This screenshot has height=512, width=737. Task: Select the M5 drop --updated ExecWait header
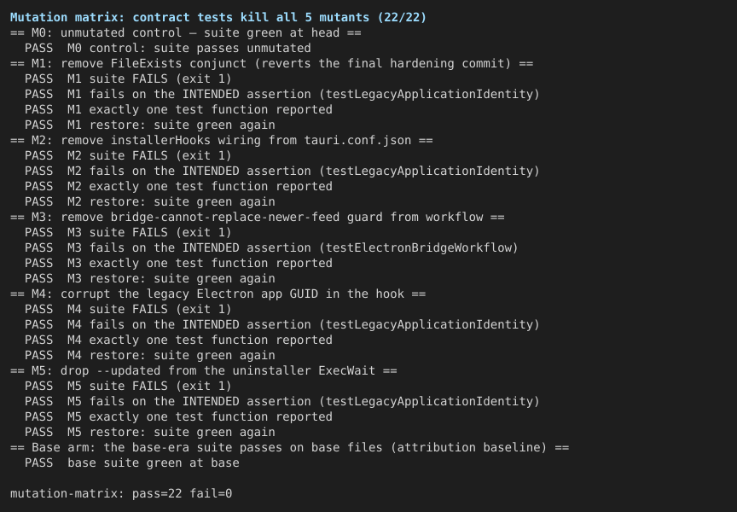coord(204,371)
